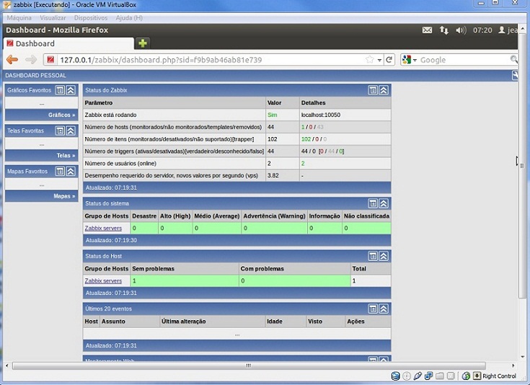
Task: Click the mouse integration globe status icon
Action: (x=466, y=376)
